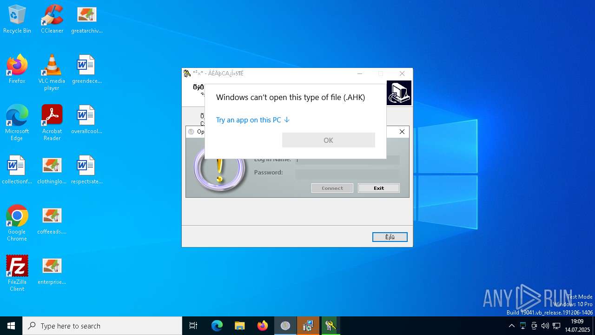Open Task View on the taskbar
This screenshot has width=595, height=335.
coord(193,326)
